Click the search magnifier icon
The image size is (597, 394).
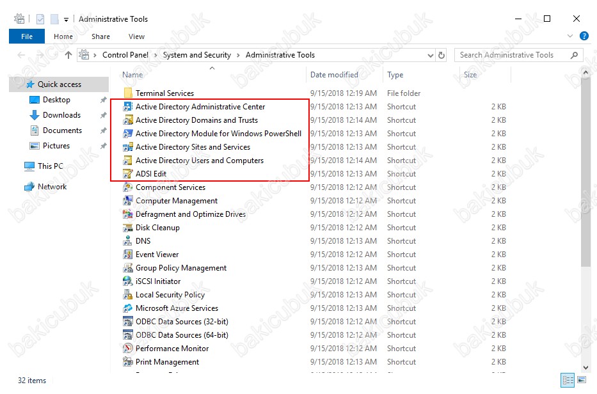[574, 55]
